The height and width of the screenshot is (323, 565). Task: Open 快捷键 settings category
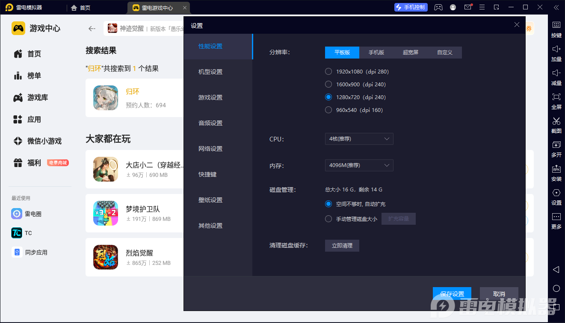click(218, 174)
